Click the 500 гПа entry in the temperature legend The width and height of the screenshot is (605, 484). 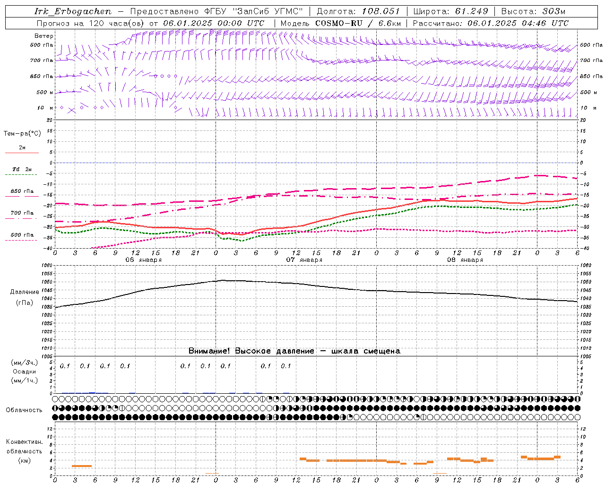[x=22, y=235]
